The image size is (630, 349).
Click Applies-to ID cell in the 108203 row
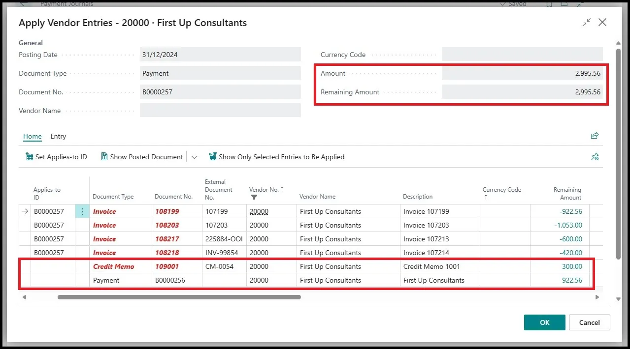tap(53, 225)
